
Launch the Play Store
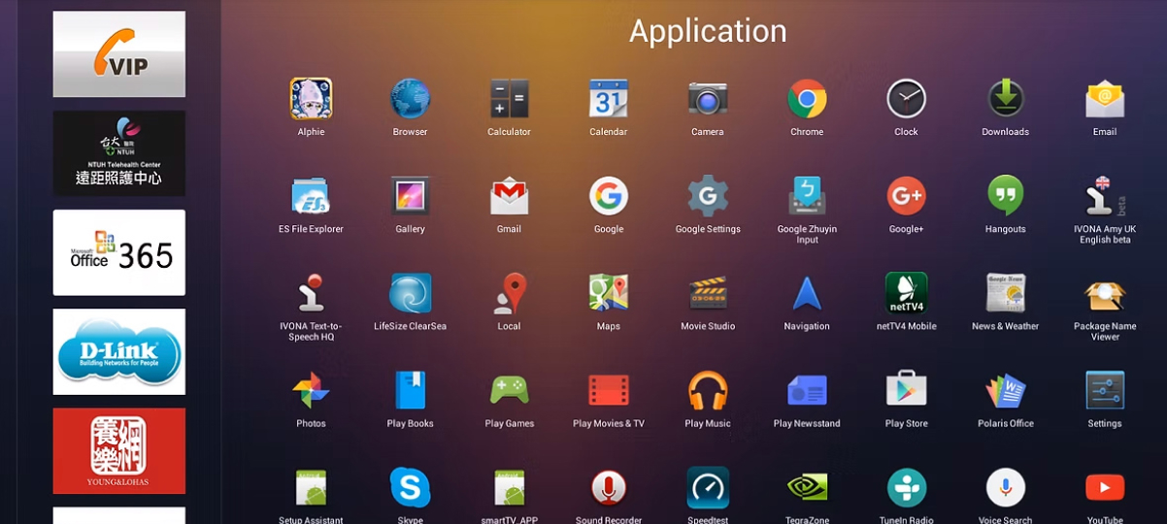click(906, 390)
